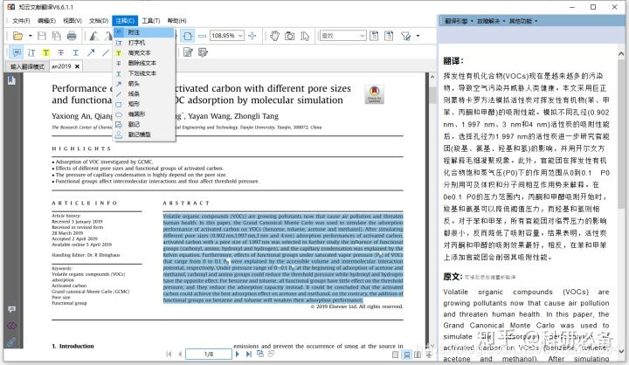
Task: Choose 箭头 from the annotation menu
Action: [x=144, y=84]
